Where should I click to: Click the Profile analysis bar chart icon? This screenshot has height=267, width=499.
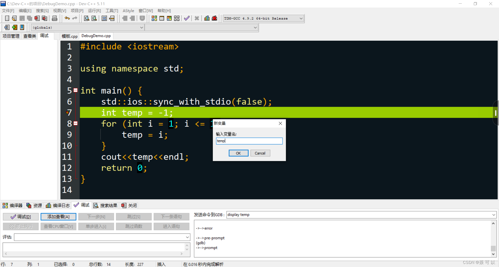[207, 18]
